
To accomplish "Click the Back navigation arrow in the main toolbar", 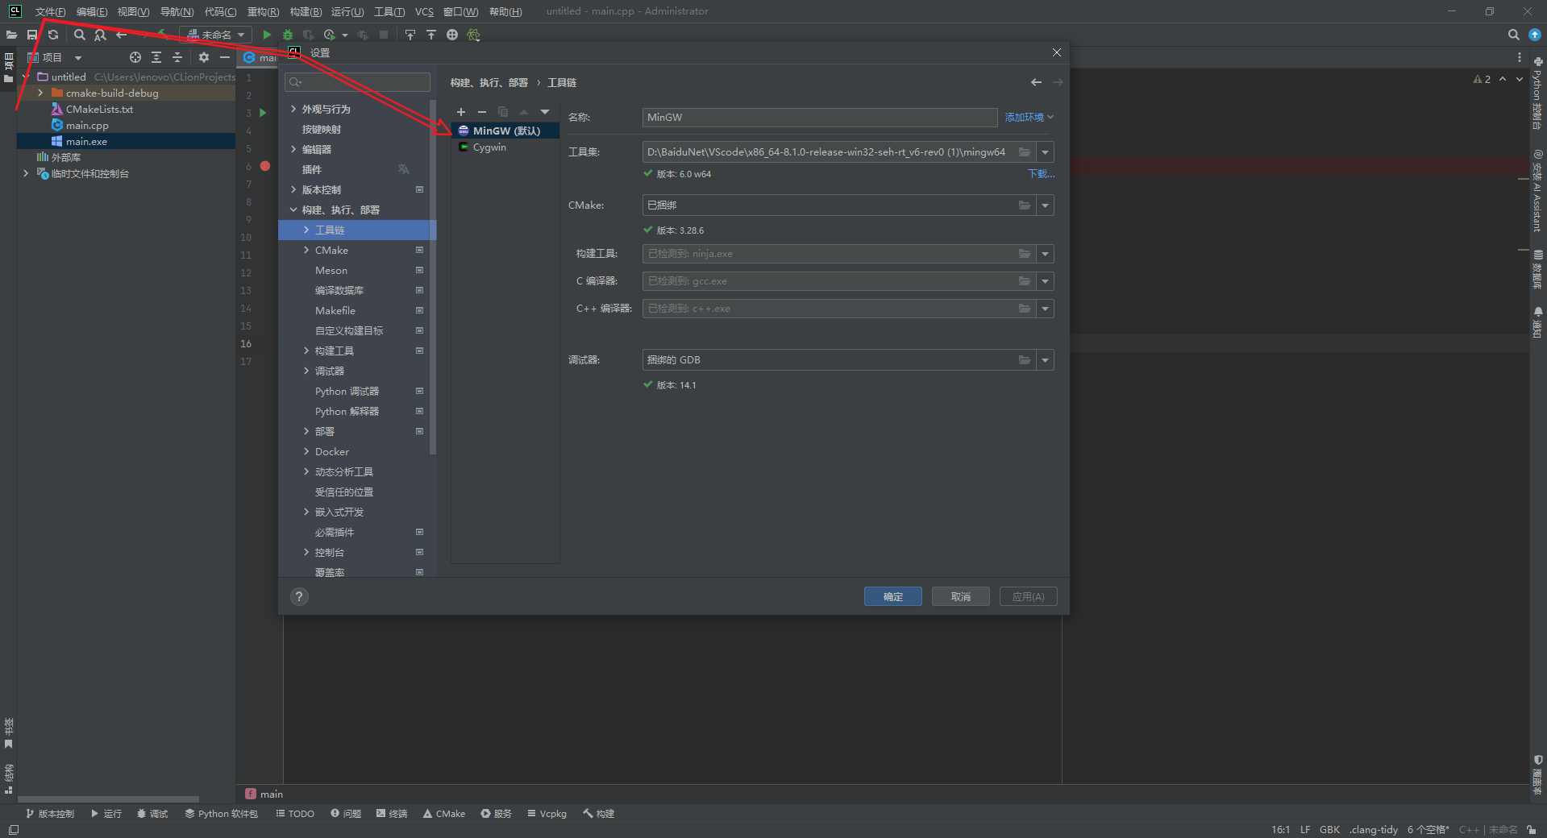I will point(121,35).
